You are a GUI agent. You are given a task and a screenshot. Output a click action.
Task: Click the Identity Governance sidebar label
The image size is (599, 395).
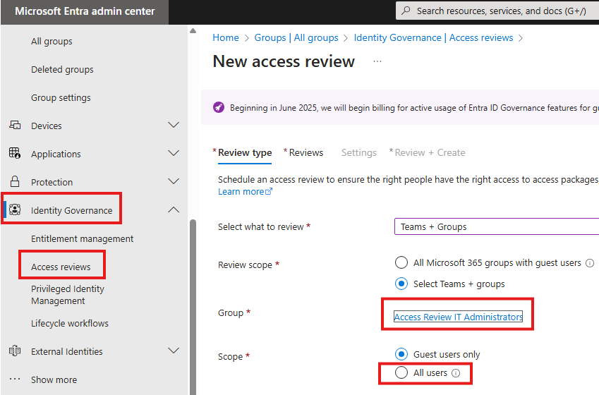pos(71,210)
